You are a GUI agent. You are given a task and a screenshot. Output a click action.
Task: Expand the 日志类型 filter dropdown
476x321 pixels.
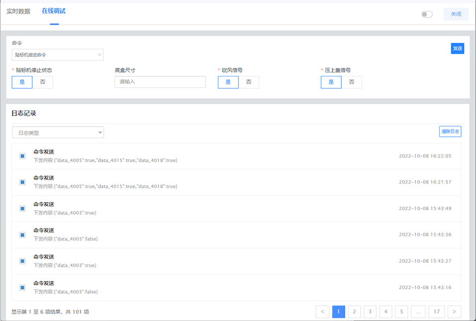pyautogui.click(x=58, y=132)
